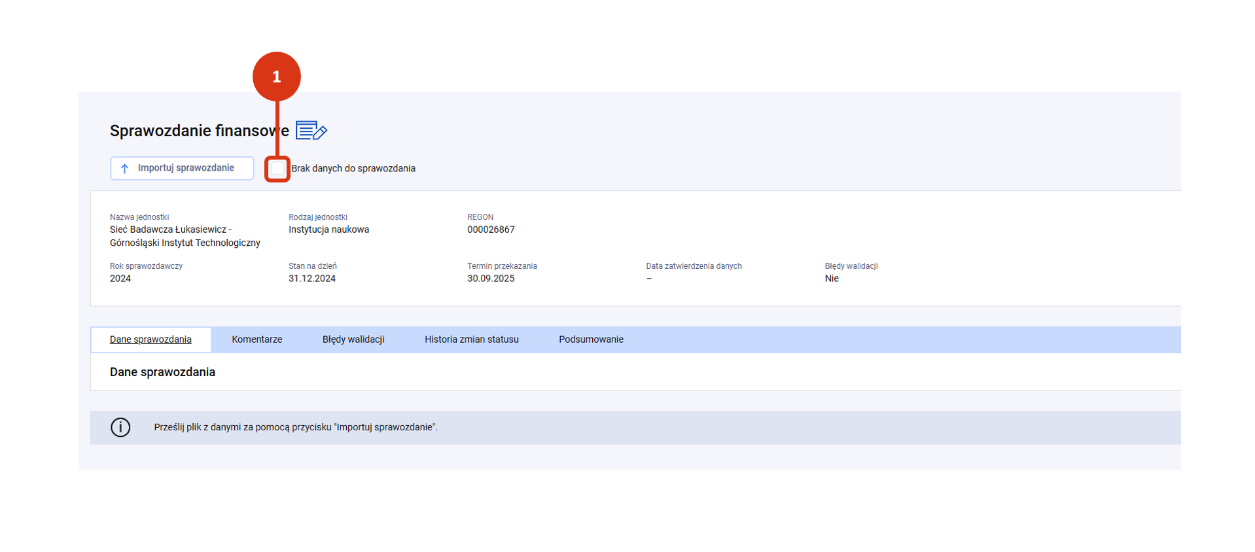
Task: Click the submission deadline 30.09.2025
Action: [491, 279]
